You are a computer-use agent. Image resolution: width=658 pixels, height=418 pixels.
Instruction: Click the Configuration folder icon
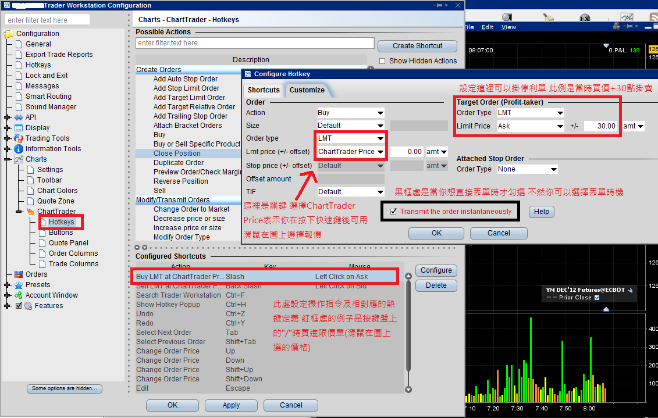point(8,34)
